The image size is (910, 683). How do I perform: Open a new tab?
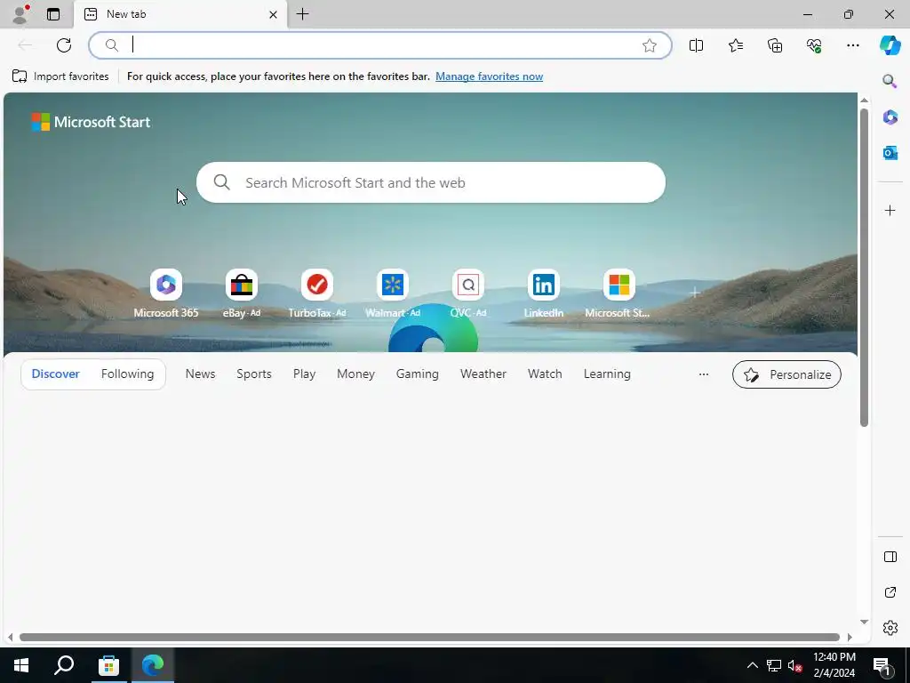pos(302,14)
